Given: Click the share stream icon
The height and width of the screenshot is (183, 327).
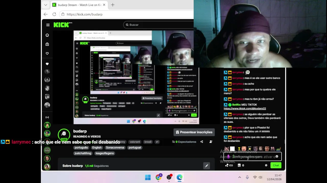Looking at the screenshot, I should click(x=202, y=142).
